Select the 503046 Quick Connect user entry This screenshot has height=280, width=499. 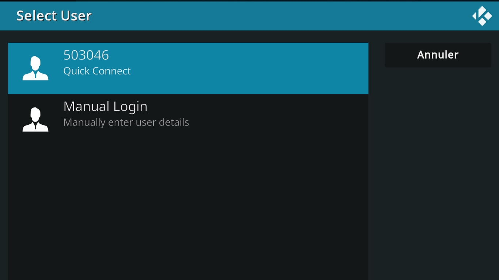pyautogui.click(x=188, y=68)
